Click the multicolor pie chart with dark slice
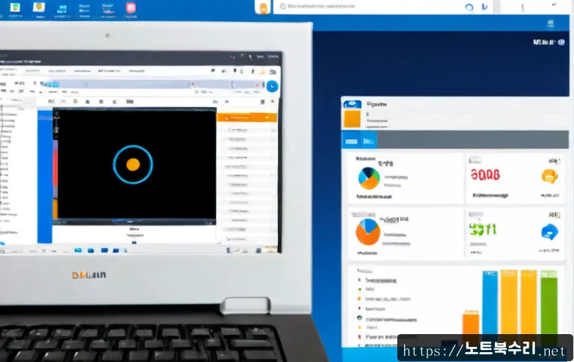 pos(369,178)
